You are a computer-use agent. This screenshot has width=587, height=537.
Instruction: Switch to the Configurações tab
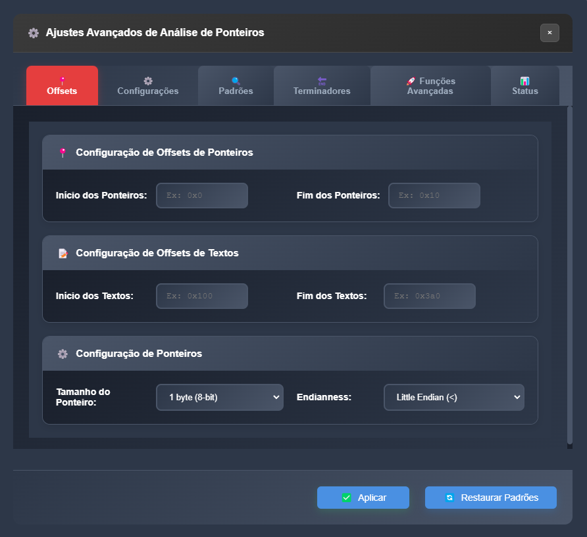(148, 86)
